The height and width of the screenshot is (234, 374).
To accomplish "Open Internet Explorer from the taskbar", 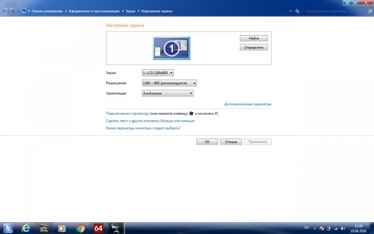I will coord(26,228).
